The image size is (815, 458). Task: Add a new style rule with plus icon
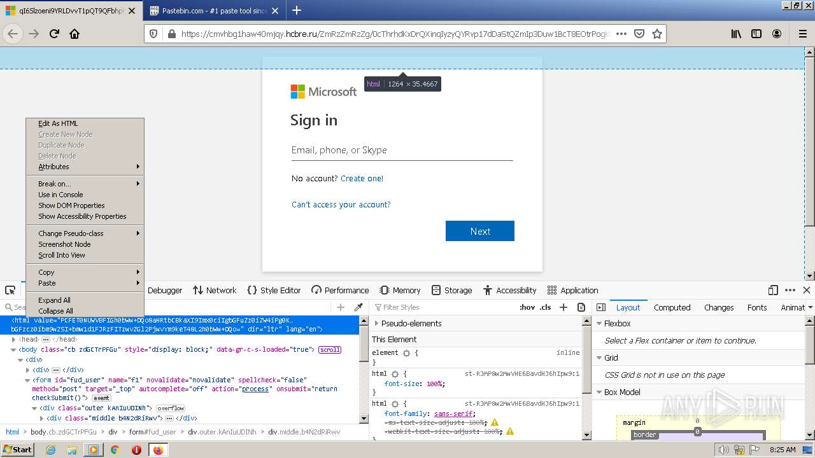(563, 307)
